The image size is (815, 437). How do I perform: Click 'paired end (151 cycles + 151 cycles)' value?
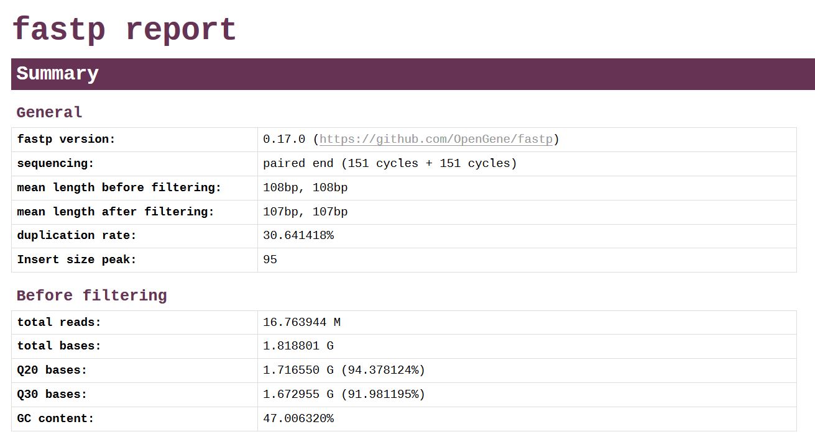point(390,163)
